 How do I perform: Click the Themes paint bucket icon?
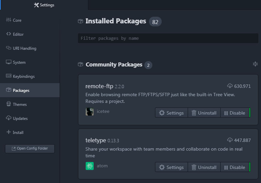pos(8,104)
